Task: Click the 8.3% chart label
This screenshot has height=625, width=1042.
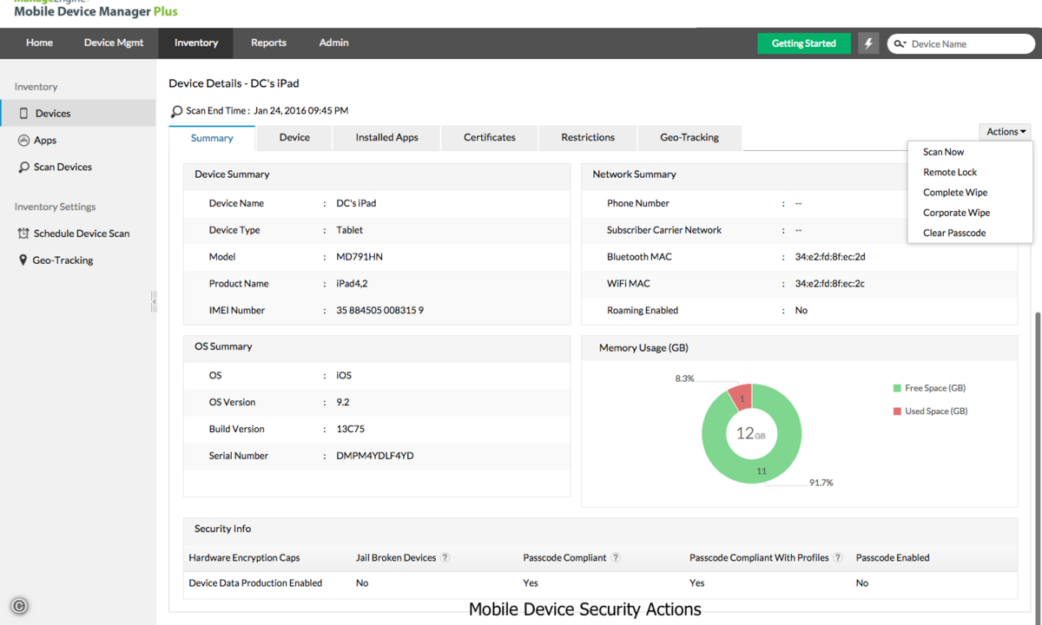Action: coord(684,378)
